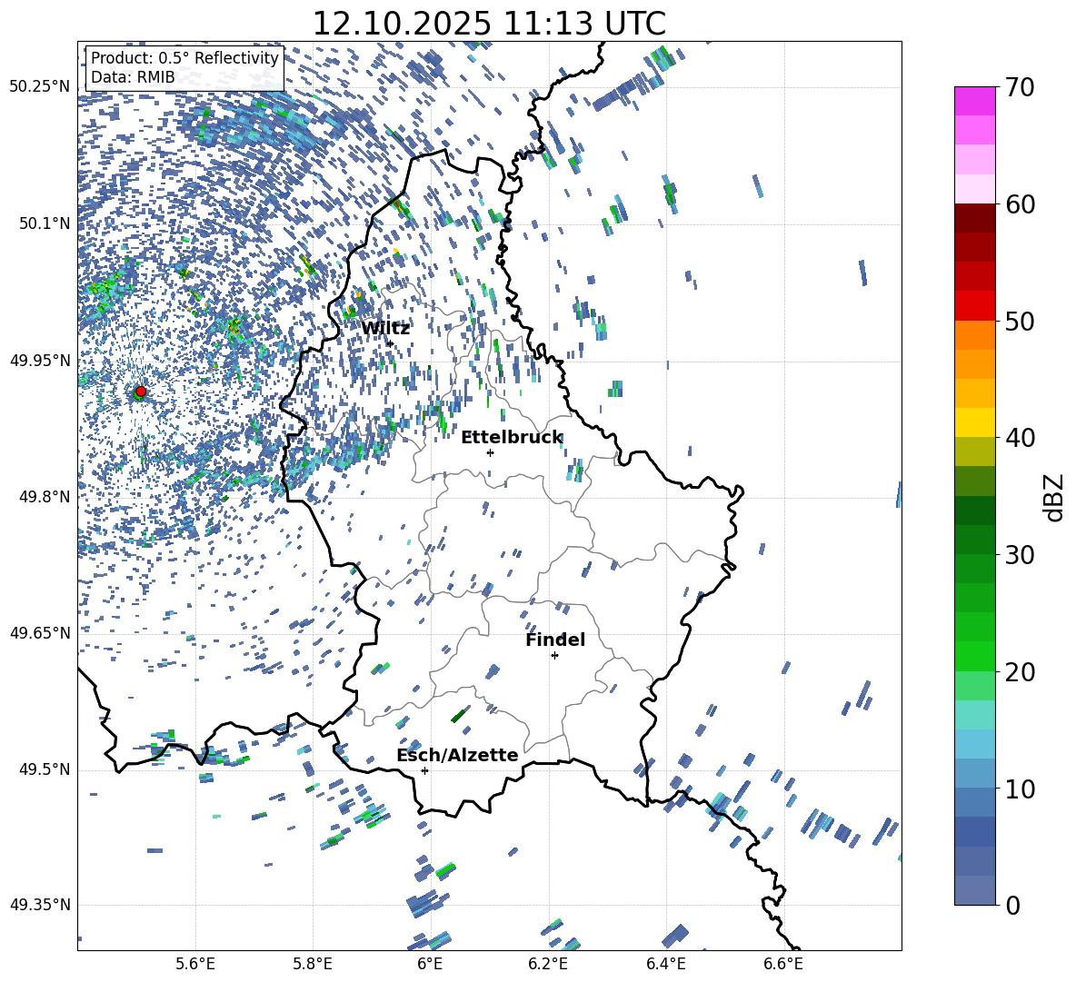Click the 6.6°E longitude label
The image size is (1076, 982).
783,964
